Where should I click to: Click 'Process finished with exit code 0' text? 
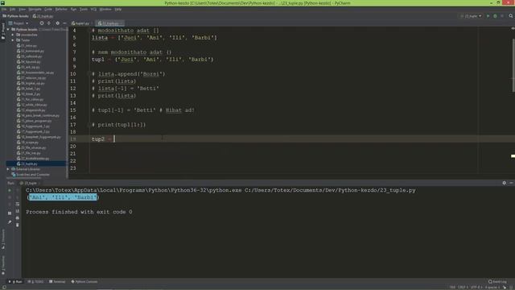tap(79, 212)
